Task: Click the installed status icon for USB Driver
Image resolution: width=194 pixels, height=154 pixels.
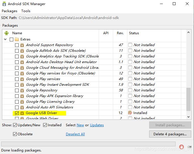Action: 130,113
